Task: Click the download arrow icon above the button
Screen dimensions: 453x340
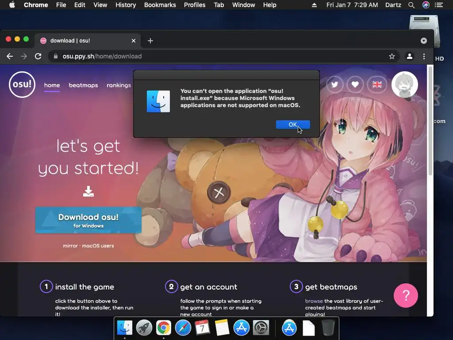Action: point(88,191)
